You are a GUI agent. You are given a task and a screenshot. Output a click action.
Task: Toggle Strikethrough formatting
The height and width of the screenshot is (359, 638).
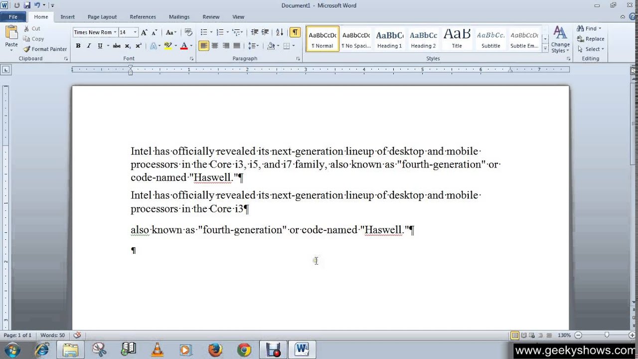(x=117, y=46)
